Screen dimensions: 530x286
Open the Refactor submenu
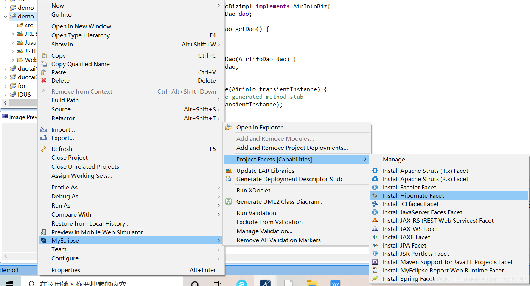coord(131,118)
